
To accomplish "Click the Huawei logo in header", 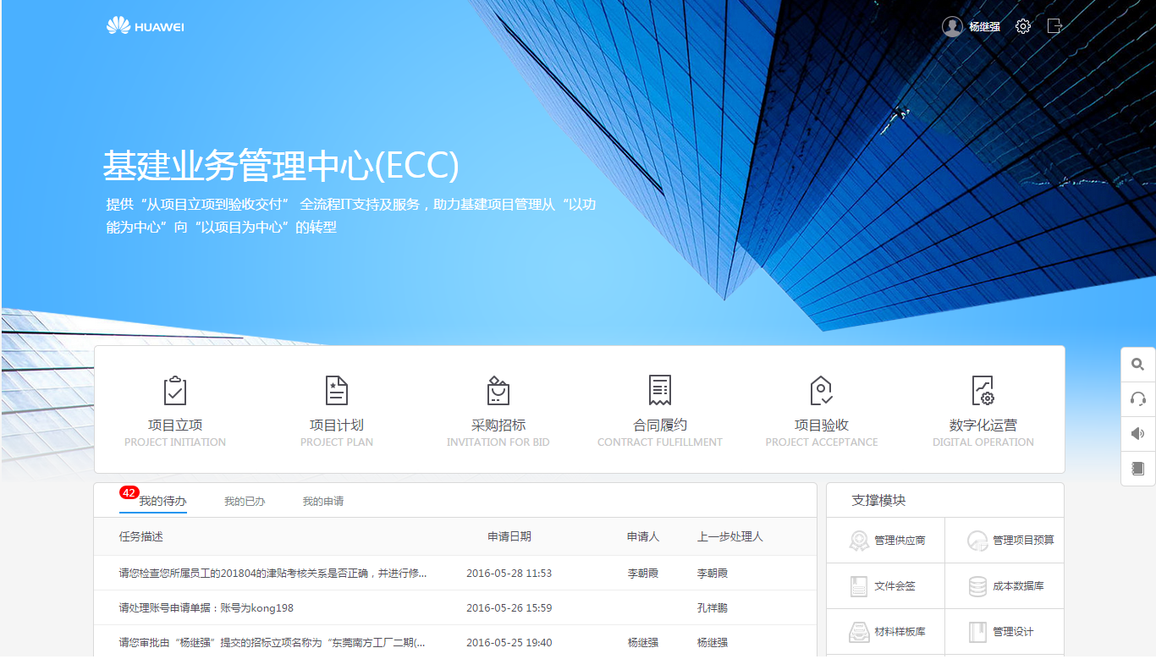I will [146, 26].
